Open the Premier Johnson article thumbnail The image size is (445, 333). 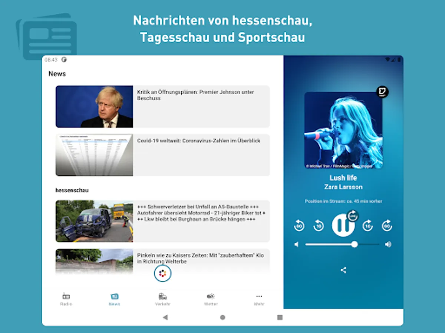tap(94, 107)
